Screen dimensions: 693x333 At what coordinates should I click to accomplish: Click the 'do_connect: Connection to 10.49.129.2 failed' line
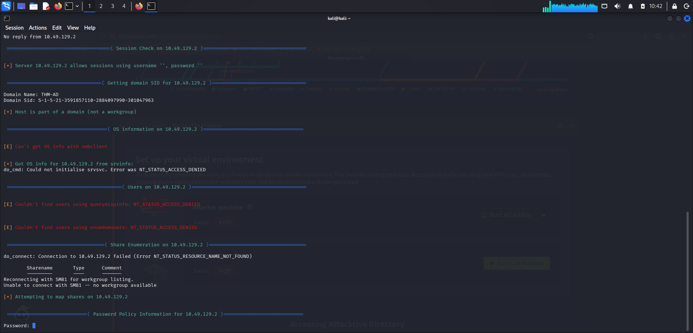click(128, 256)
